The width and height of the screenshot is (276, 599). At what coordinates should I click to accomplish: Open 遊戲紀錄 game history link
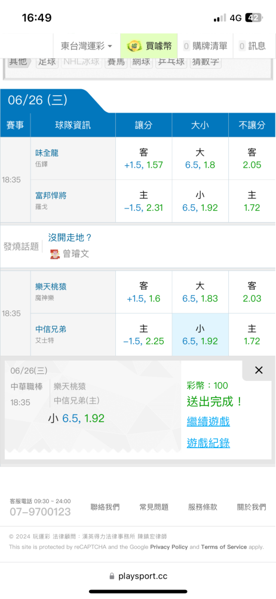pyautogui.click(x=208, y=443)
